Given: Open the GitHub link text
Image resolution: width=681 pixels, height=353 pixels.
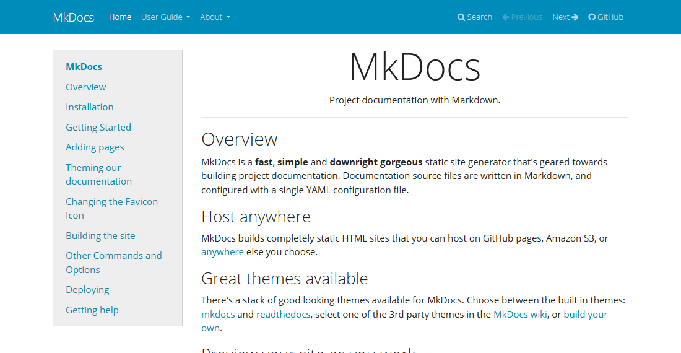Looking at the screenshot, I should [610, 17].
